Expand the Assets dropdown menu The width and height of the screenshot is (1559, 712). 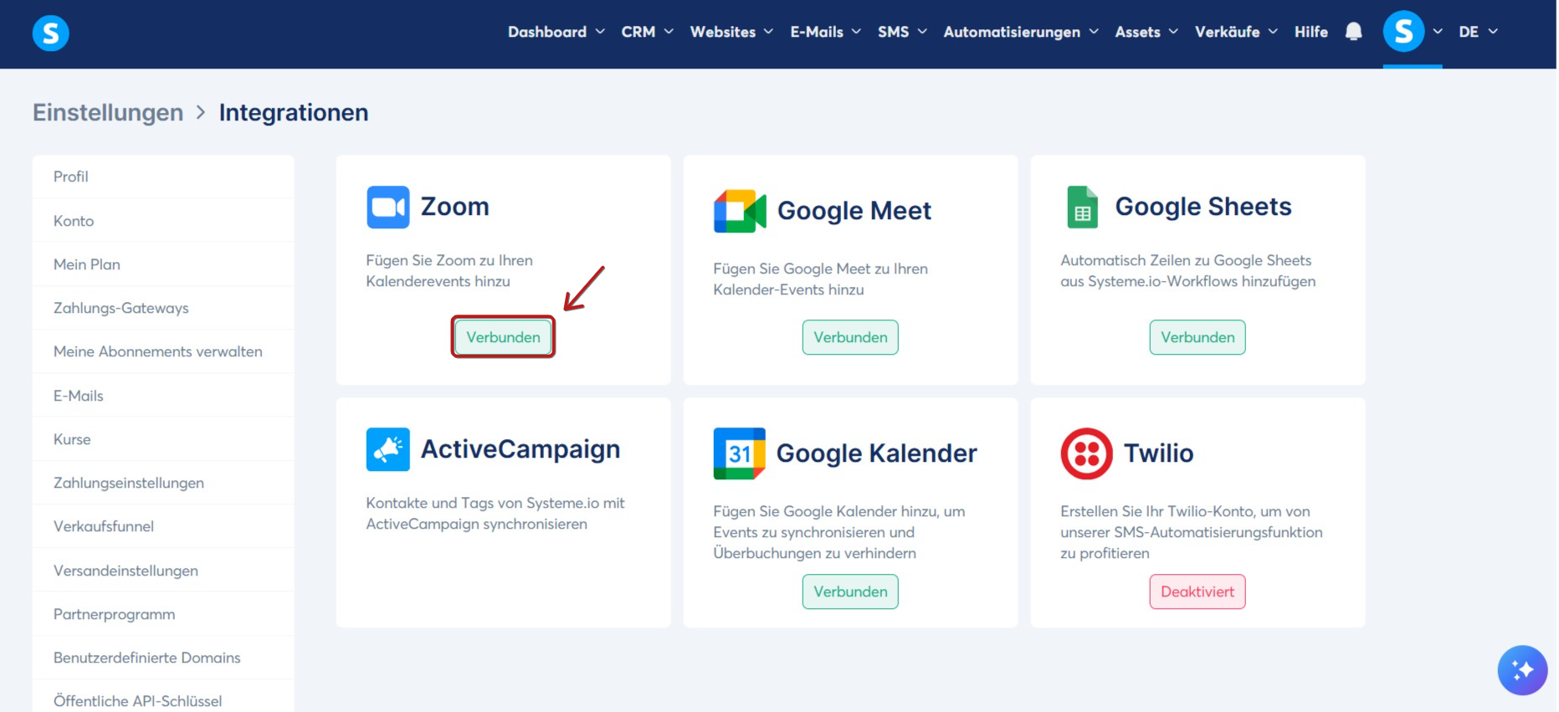pos(1146,32)
